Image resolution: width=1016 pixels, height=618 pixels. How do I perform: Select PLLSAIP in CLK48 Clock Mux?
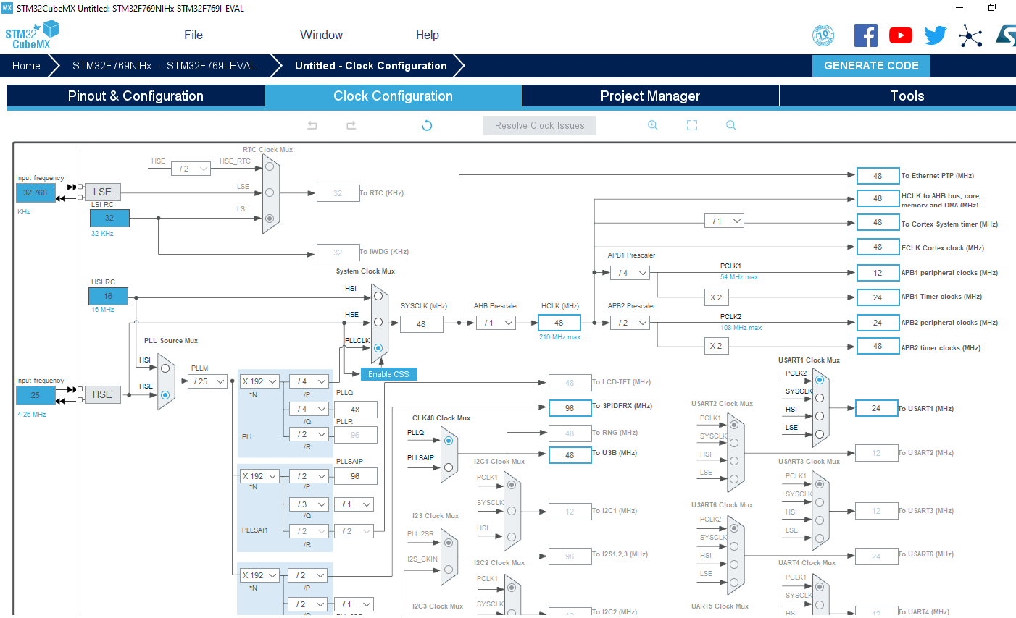[449, 467]
